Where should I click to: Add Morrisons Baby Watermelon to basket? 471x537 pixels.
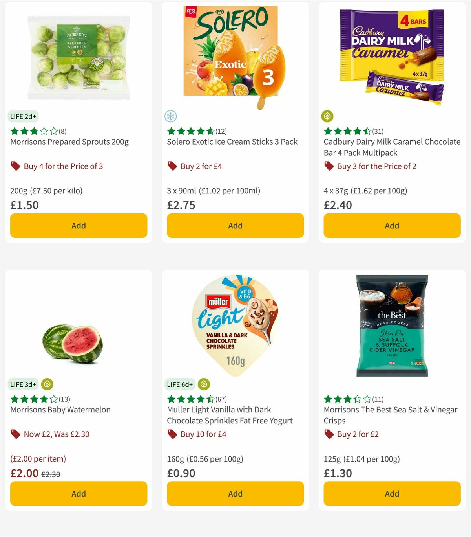tap(78, 493)
